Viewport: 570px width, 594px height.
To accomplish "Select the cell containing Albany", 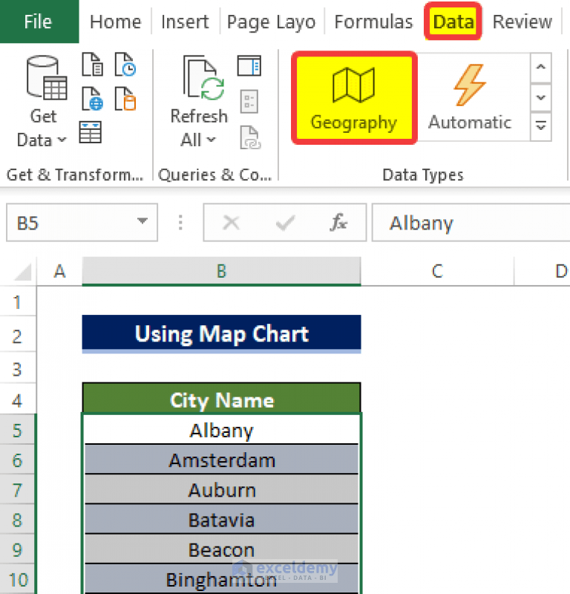I will [x=220, y=430].
